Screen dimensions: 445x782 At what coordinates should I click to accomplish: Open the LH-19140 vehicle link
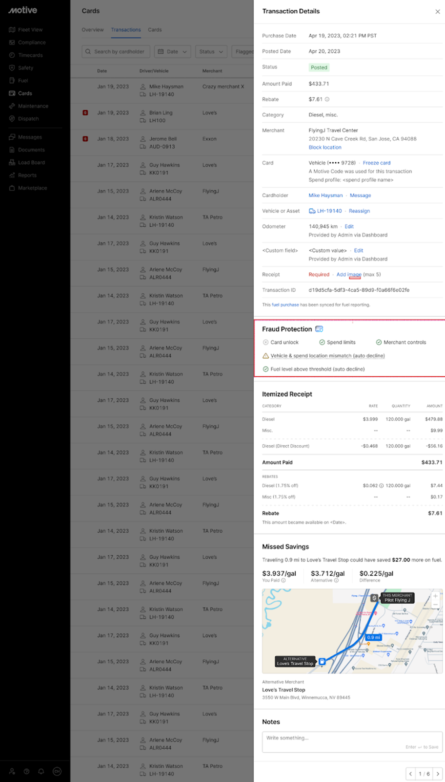tap(325, 211)
